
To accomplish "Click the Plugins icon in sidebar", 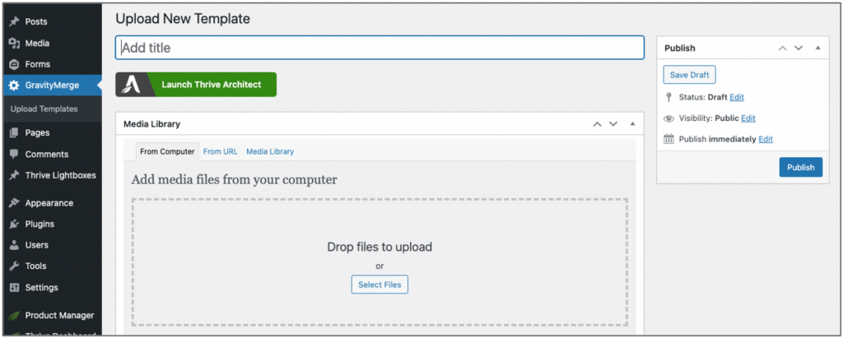I will [14, 224].
